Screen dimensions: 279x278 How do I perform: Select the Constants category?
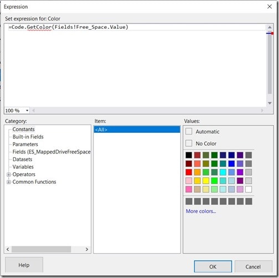tap(23, 129)
